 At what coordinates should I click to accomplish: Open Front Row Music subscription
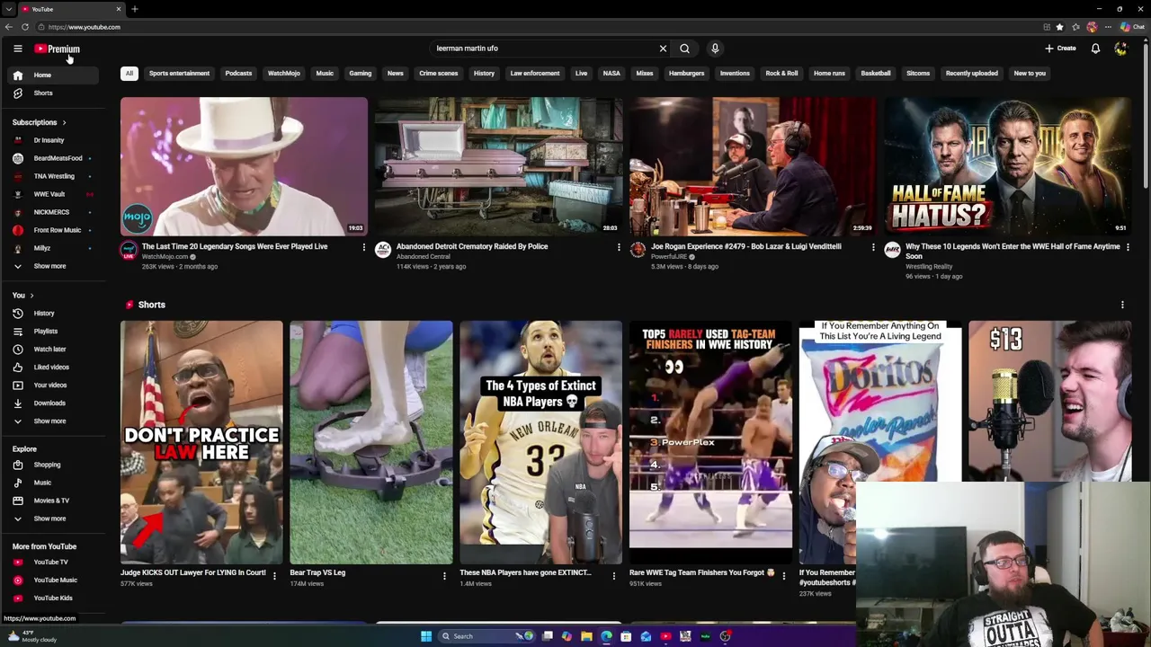click(x=52, y=230)
